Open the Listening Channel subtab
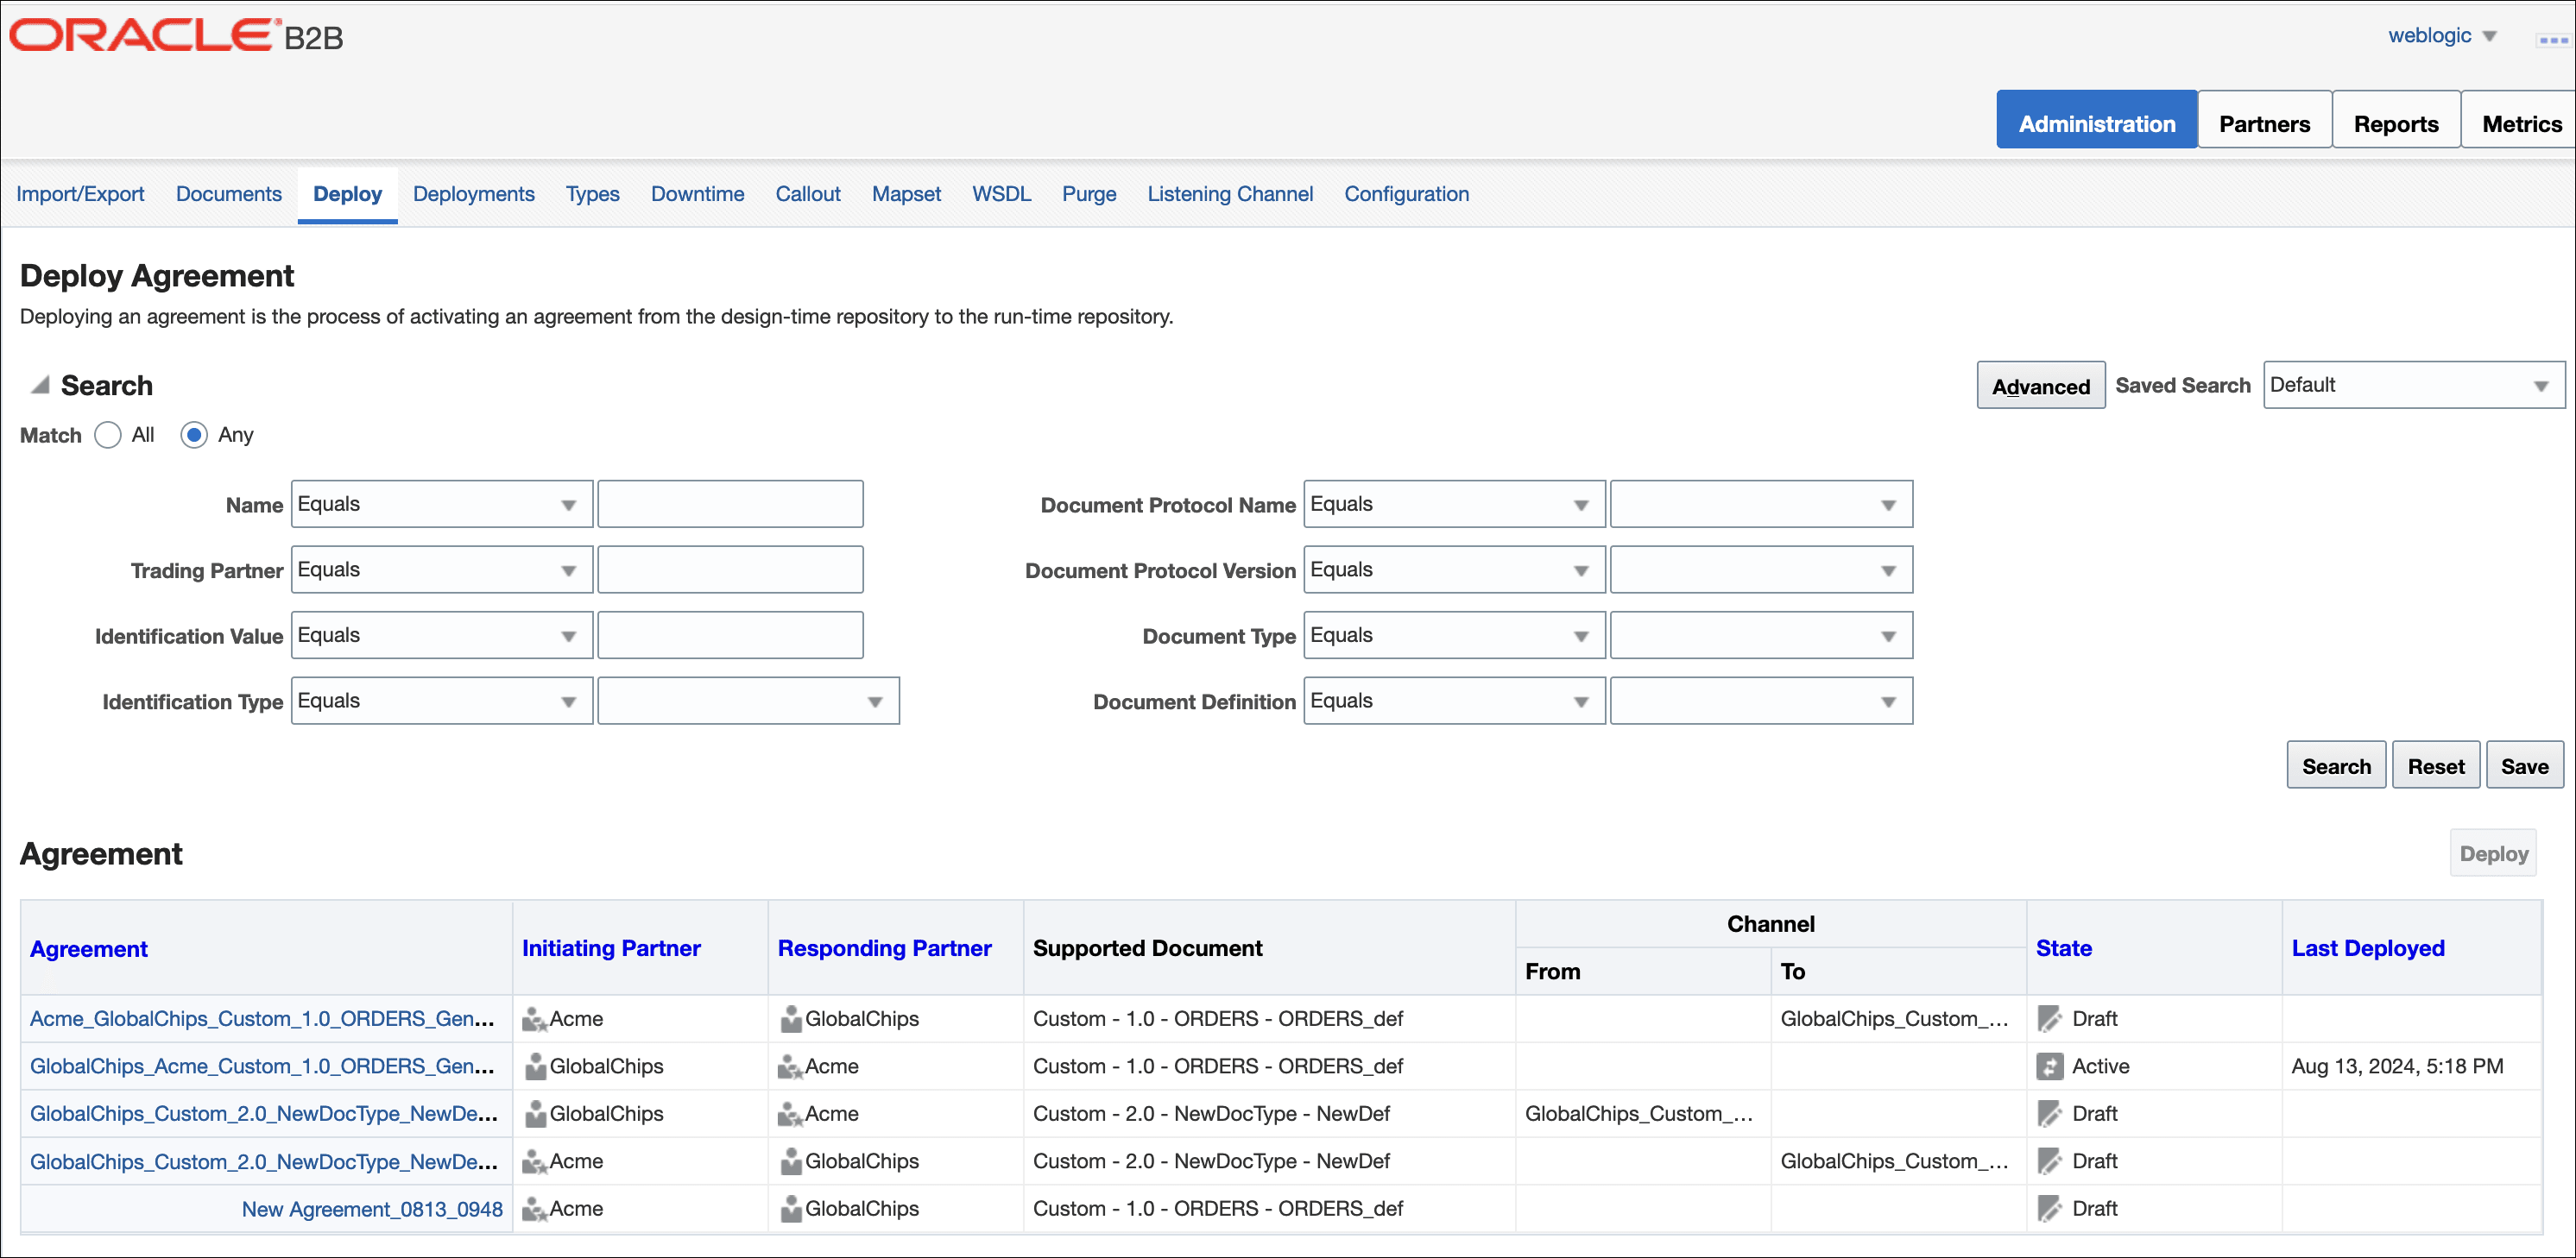The height and width of the screenshot is (1258, 2576). [x=1230, y=194]
